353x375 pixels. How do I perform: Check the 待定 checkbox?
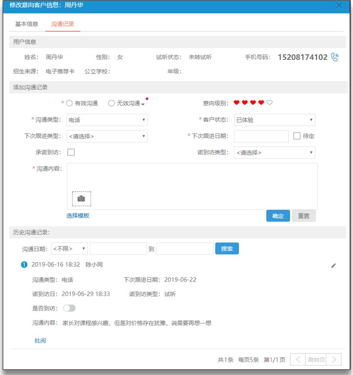pos(297,136)
